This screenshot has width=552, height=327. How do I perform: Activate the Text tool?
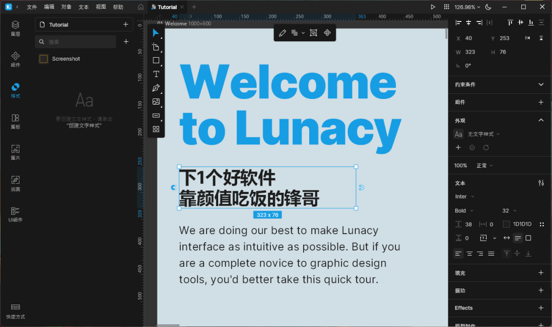point(156,74)
